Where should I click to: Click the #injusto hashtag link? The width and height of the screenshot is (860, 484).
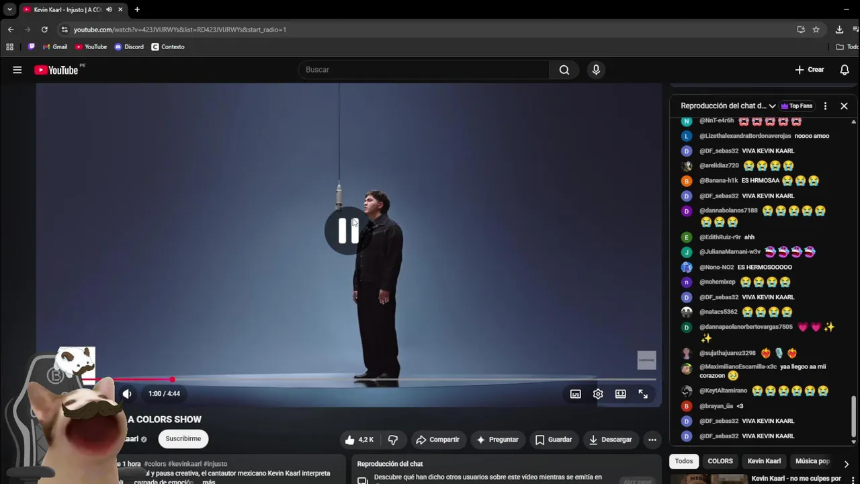[216, 464]
